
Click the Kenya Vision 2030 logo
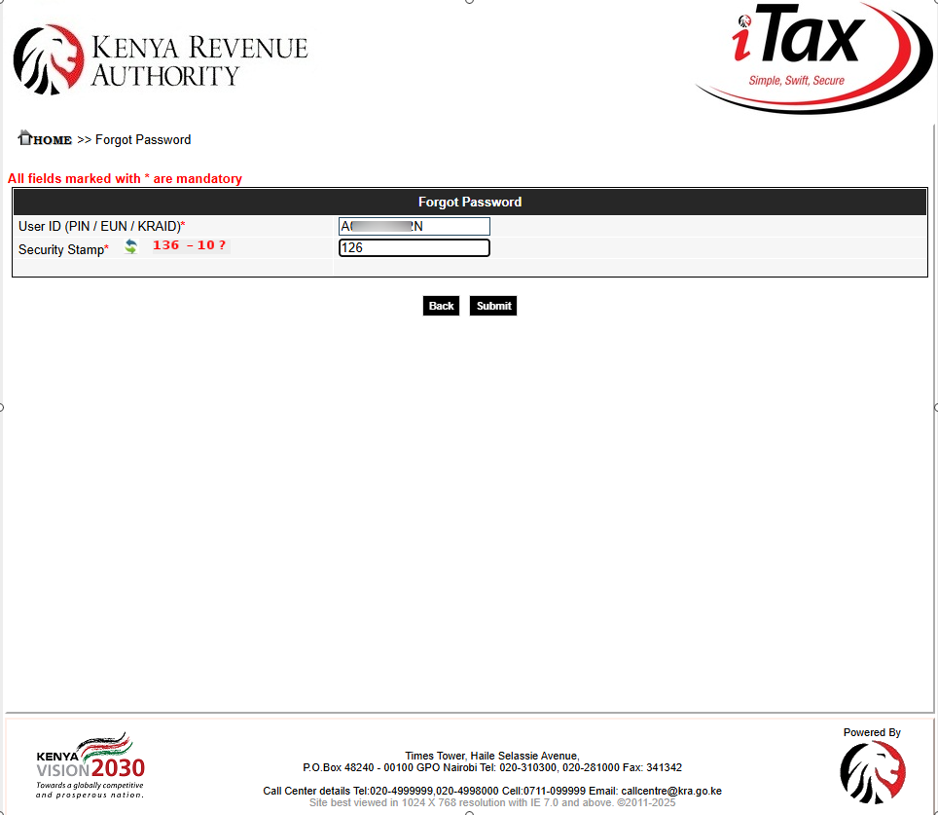[90, 765]
